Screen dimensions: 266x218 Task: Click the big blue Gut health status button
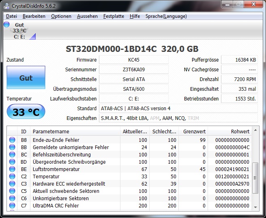point(26,77)
